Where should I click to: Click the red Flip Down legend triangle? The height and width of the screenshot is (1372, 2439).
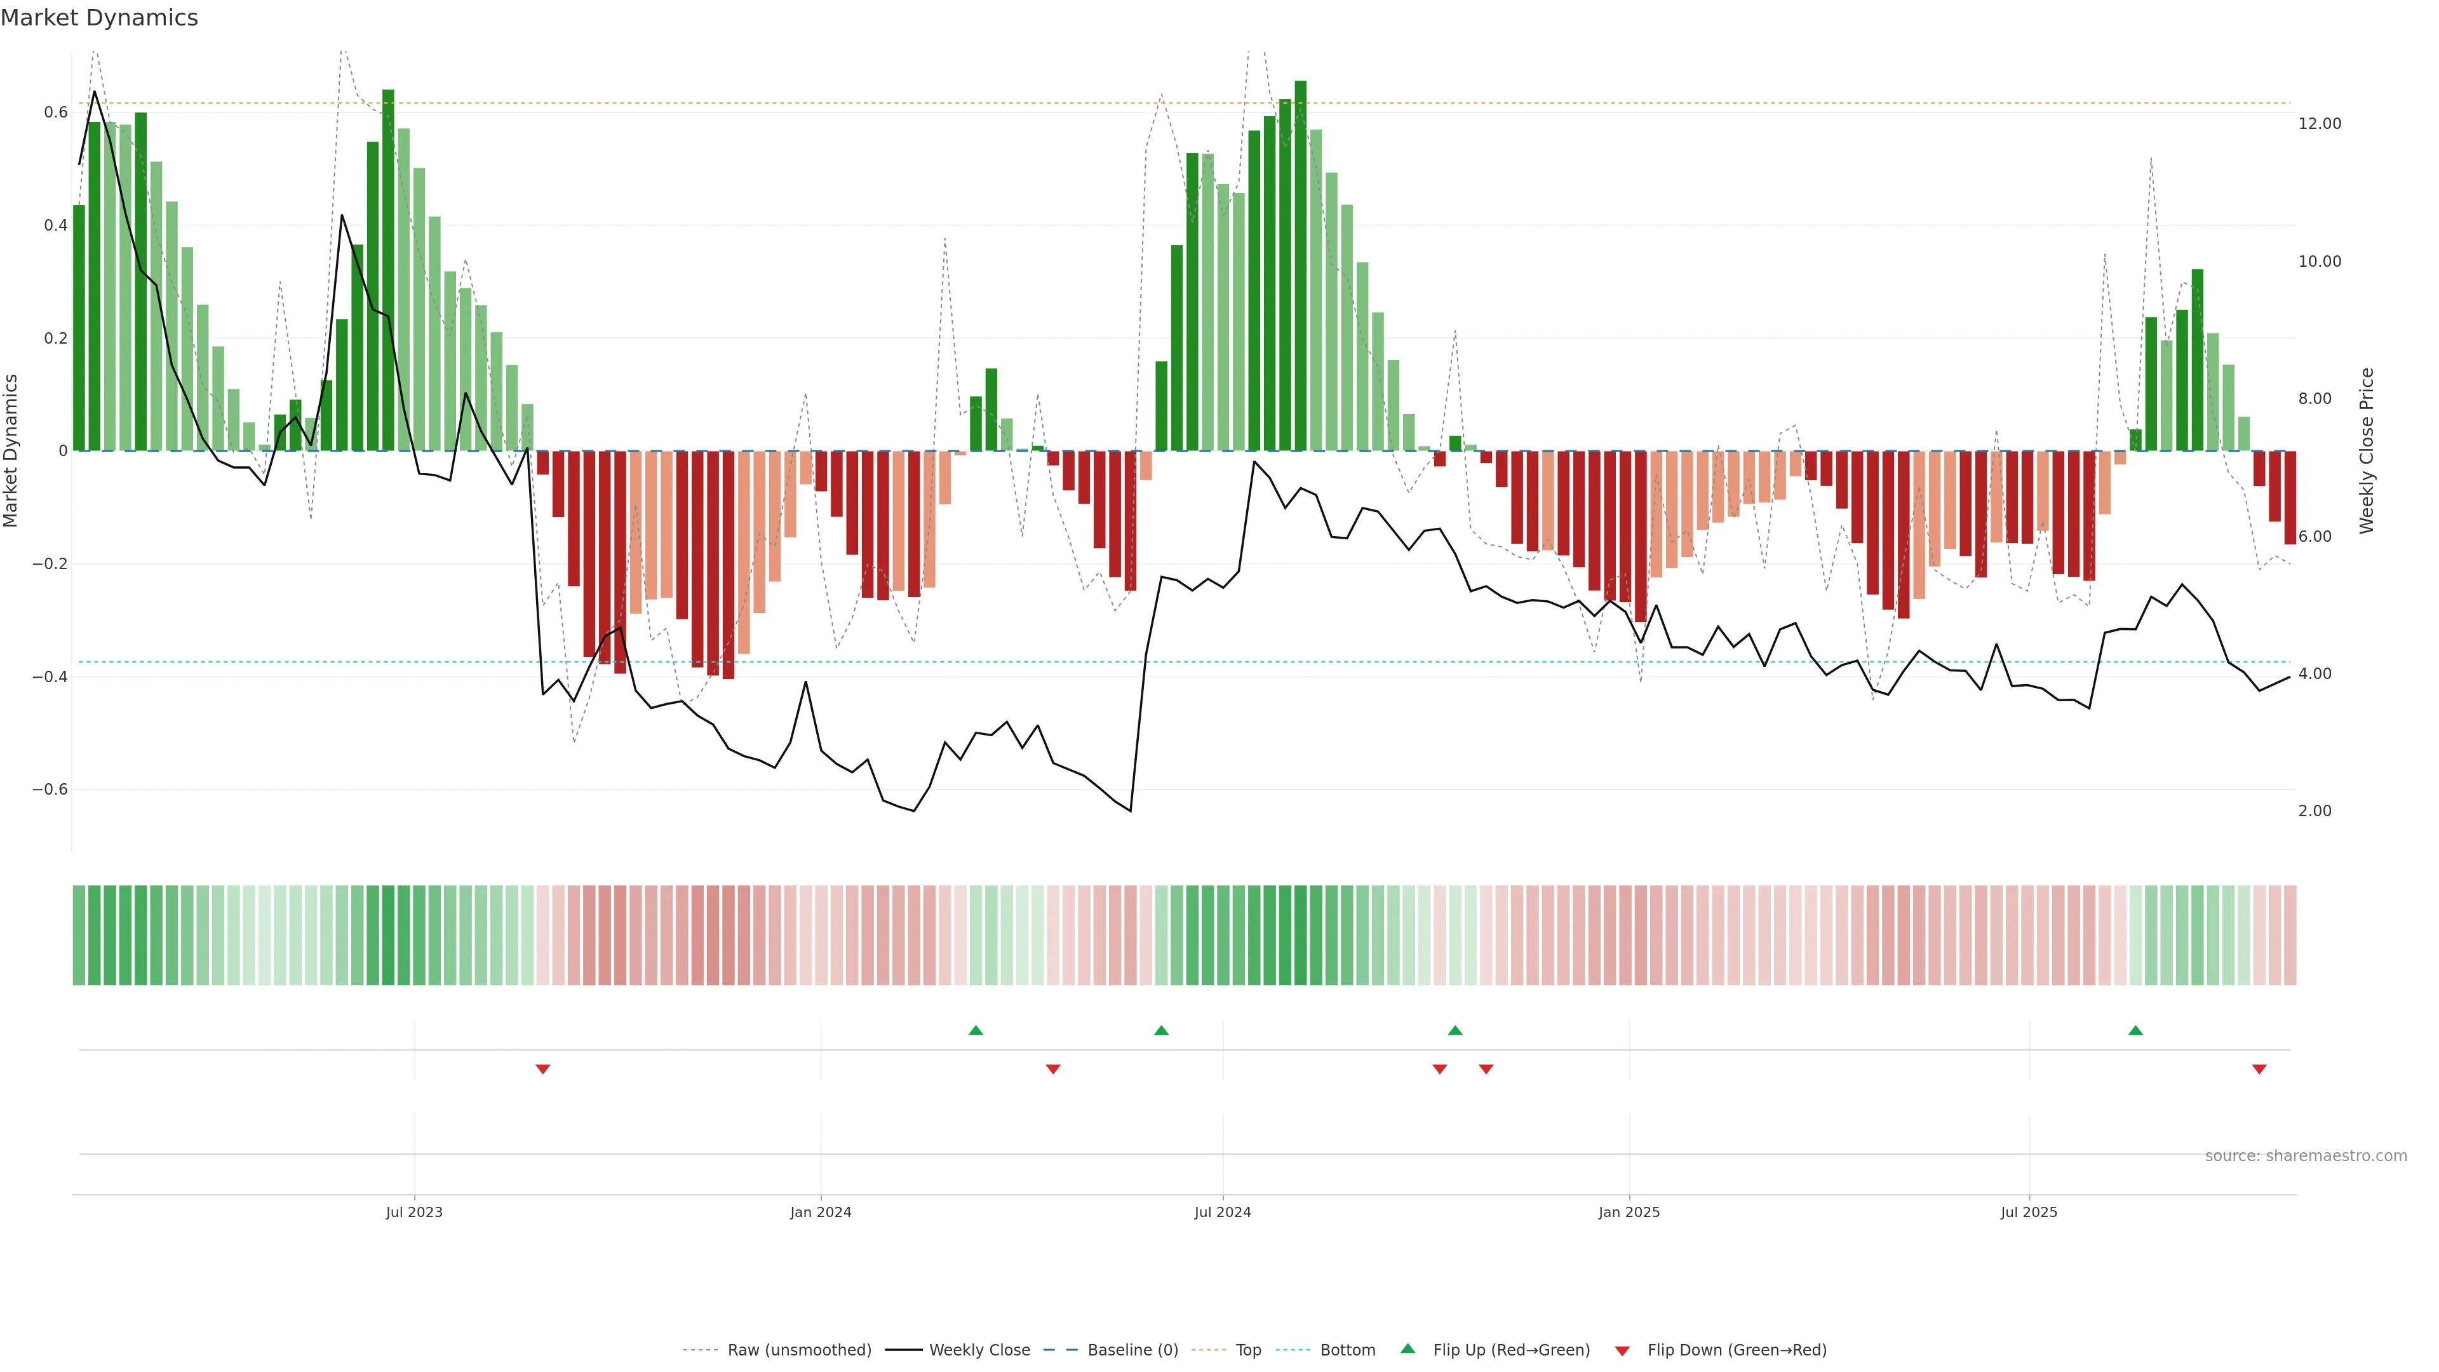[x=1622, y=1350]
